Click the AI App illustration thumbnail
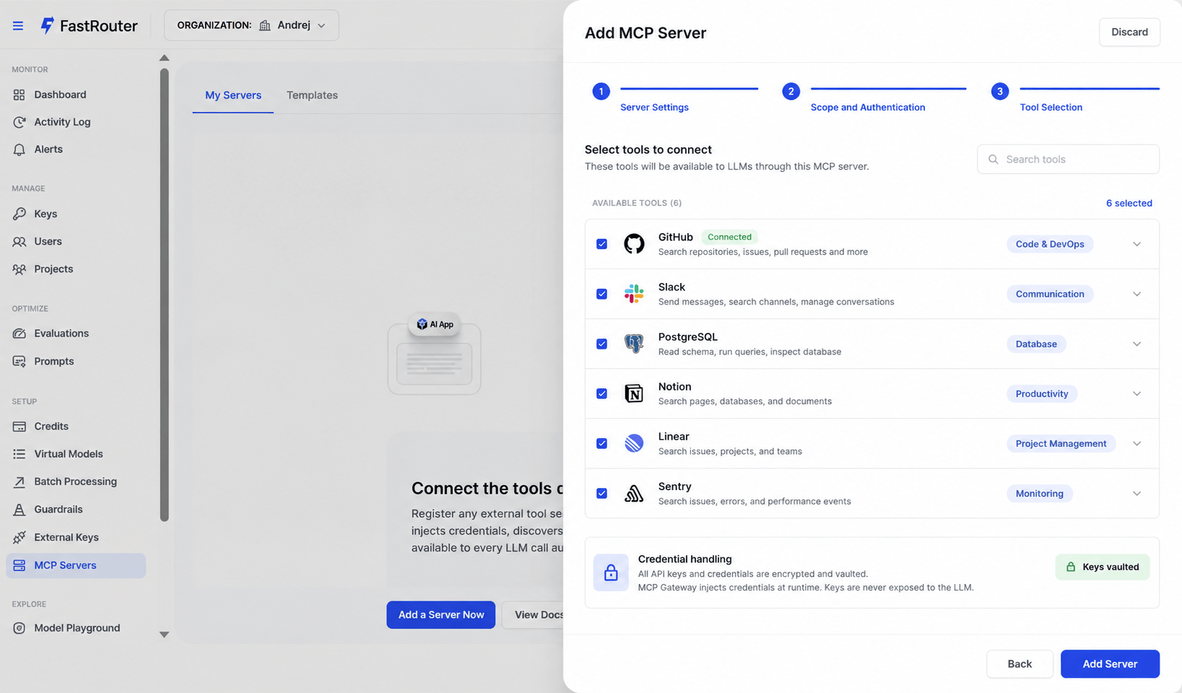This screenshot has height=693, width=1182. coord(434,354)
